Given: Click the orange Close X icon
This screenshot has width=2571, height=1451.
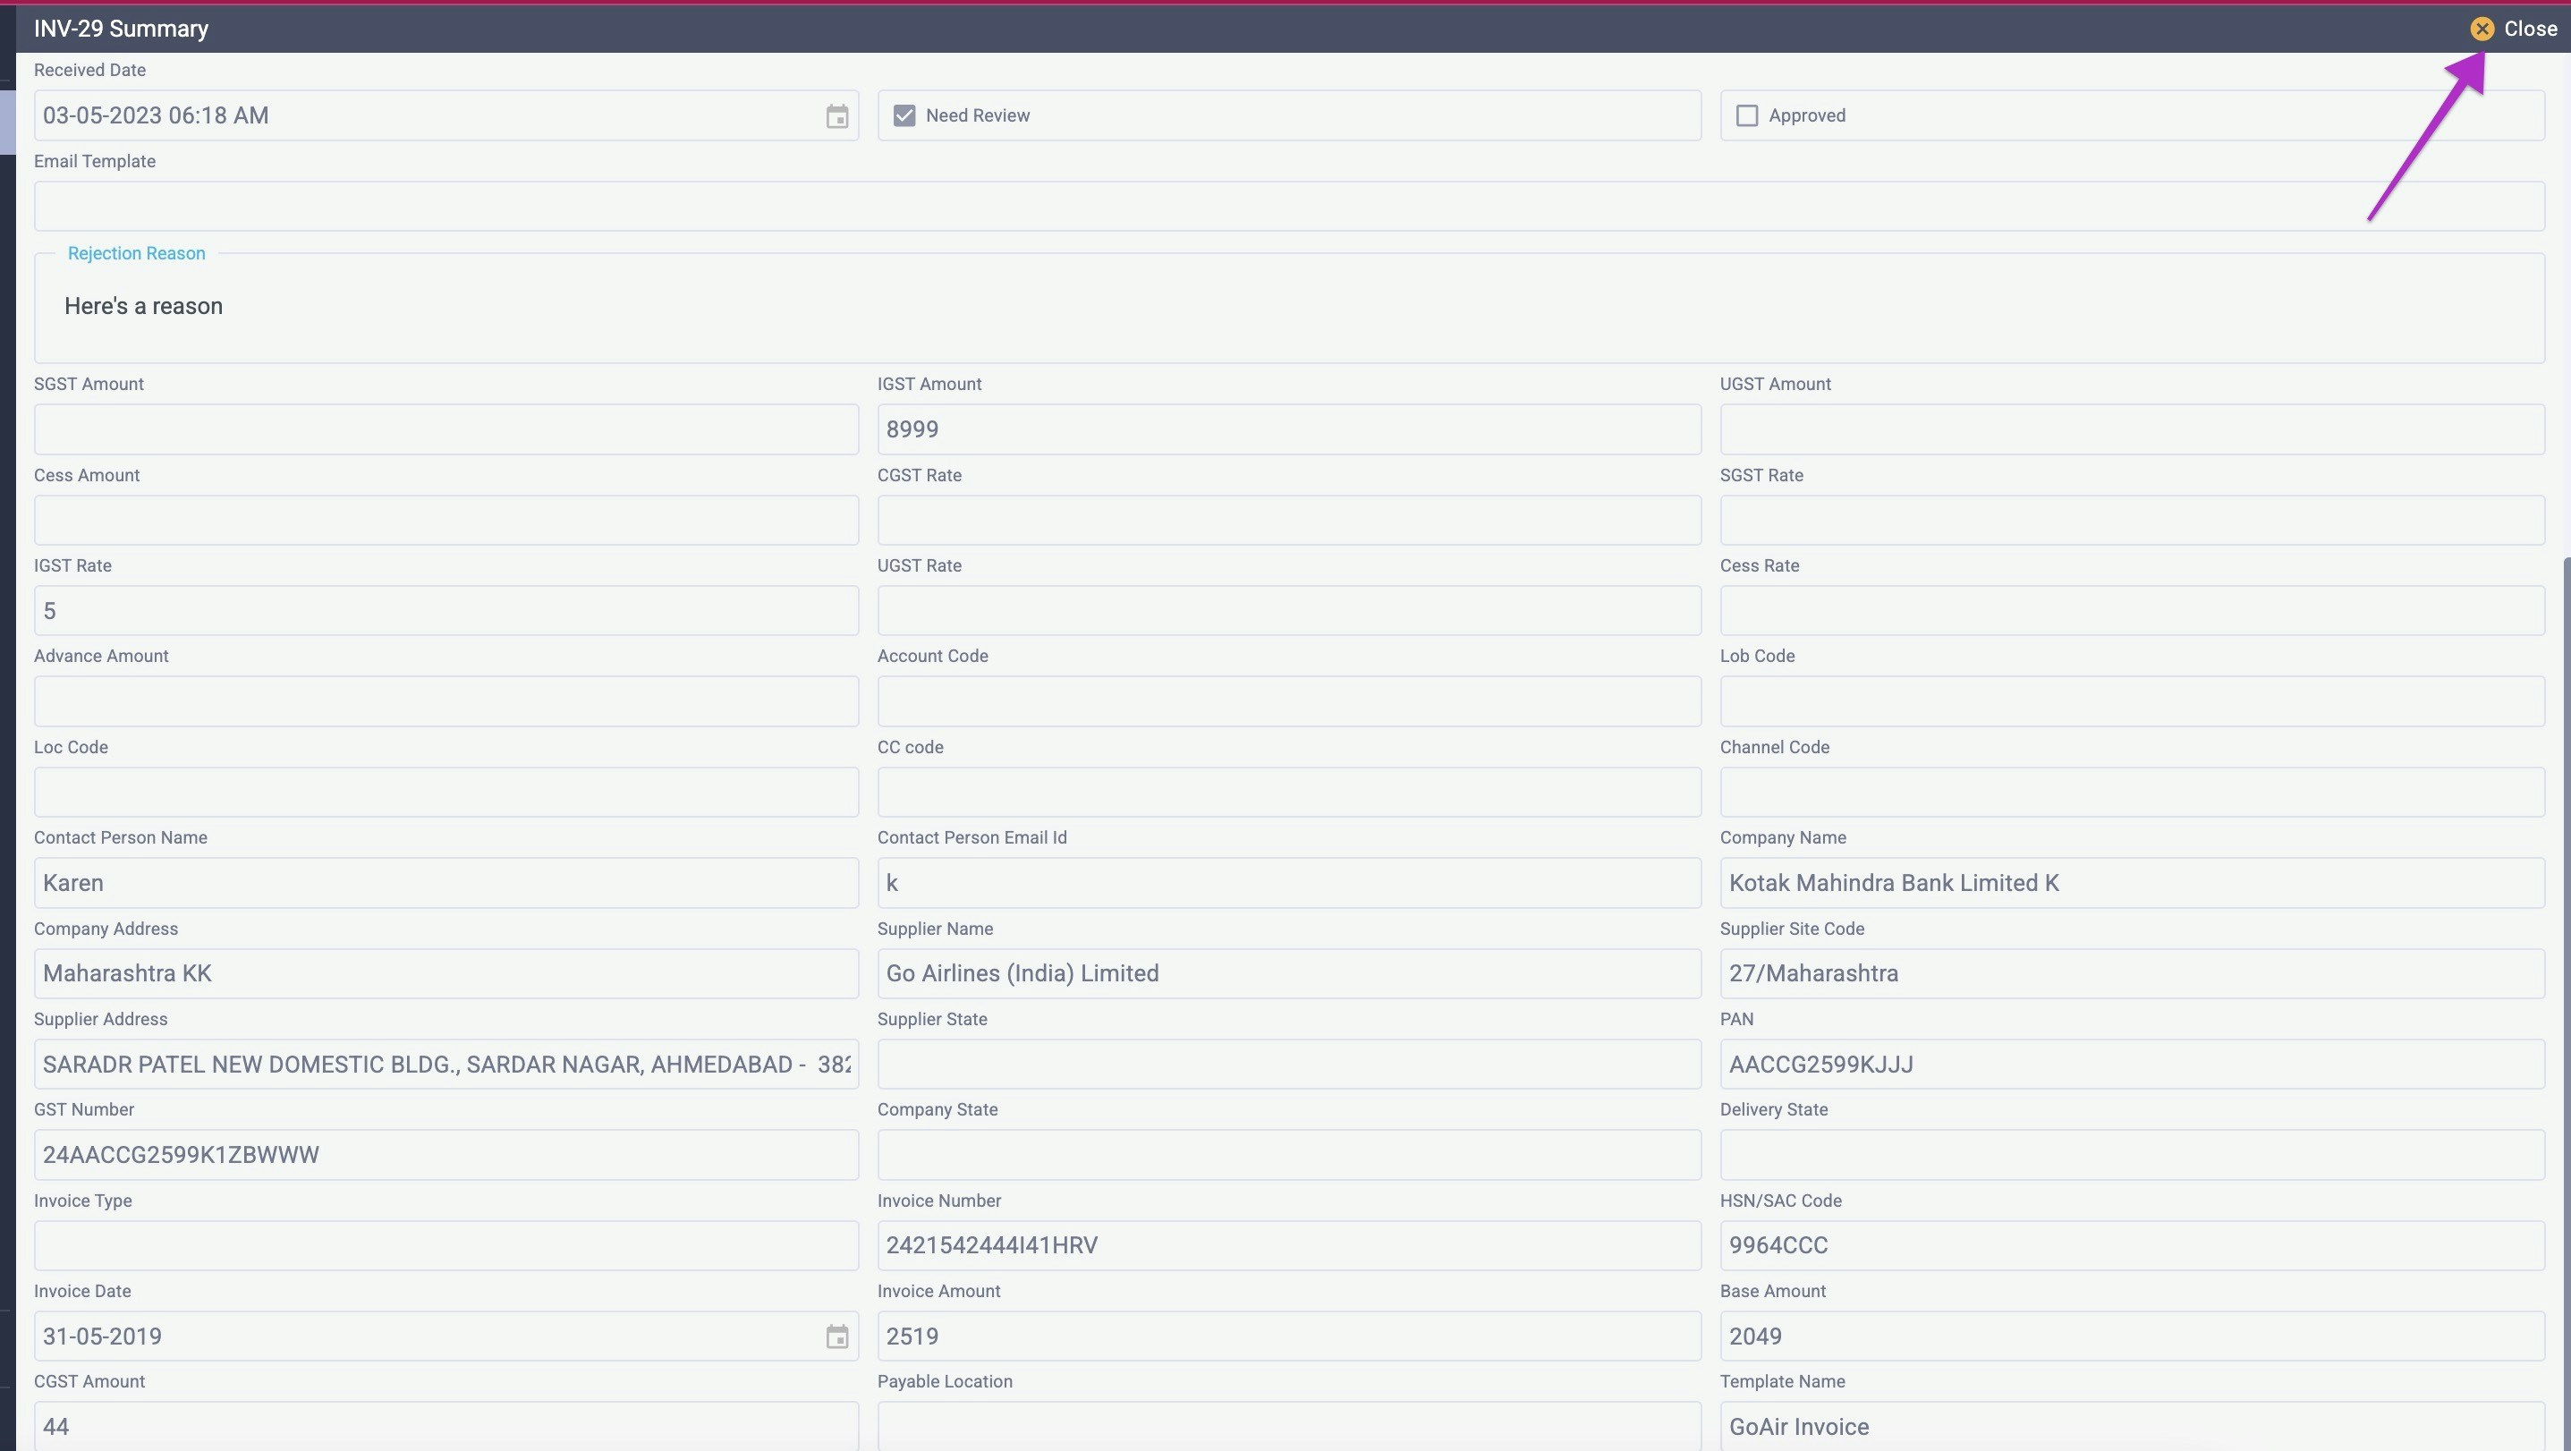Looking at the screenshot, I should tap(2482, 29).
